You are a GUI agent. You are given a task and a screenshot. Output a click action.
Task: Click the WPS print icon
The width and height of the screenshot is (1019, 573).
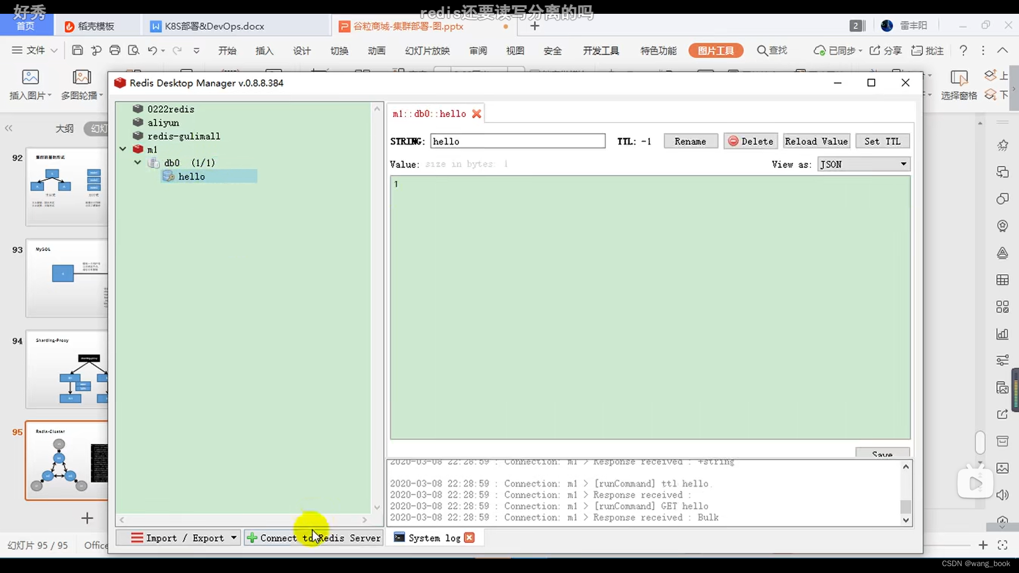[115, 50]
